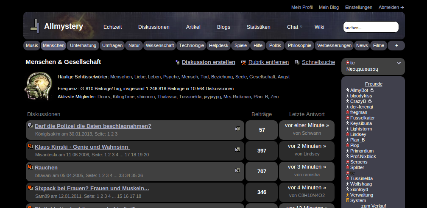The height and width of the screenshot is (208, 427).
Task: Open the Echtzeit menu
Action: (x=112, y=27)
